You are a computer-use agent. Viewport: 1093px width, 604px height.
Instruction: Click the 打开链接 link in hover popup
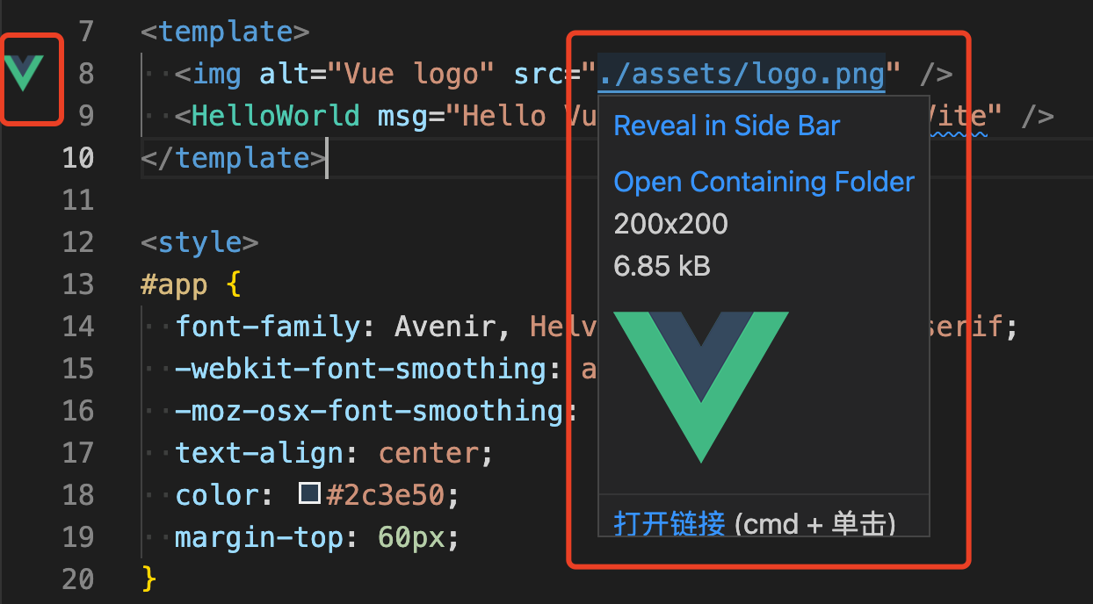click(670, 523)
